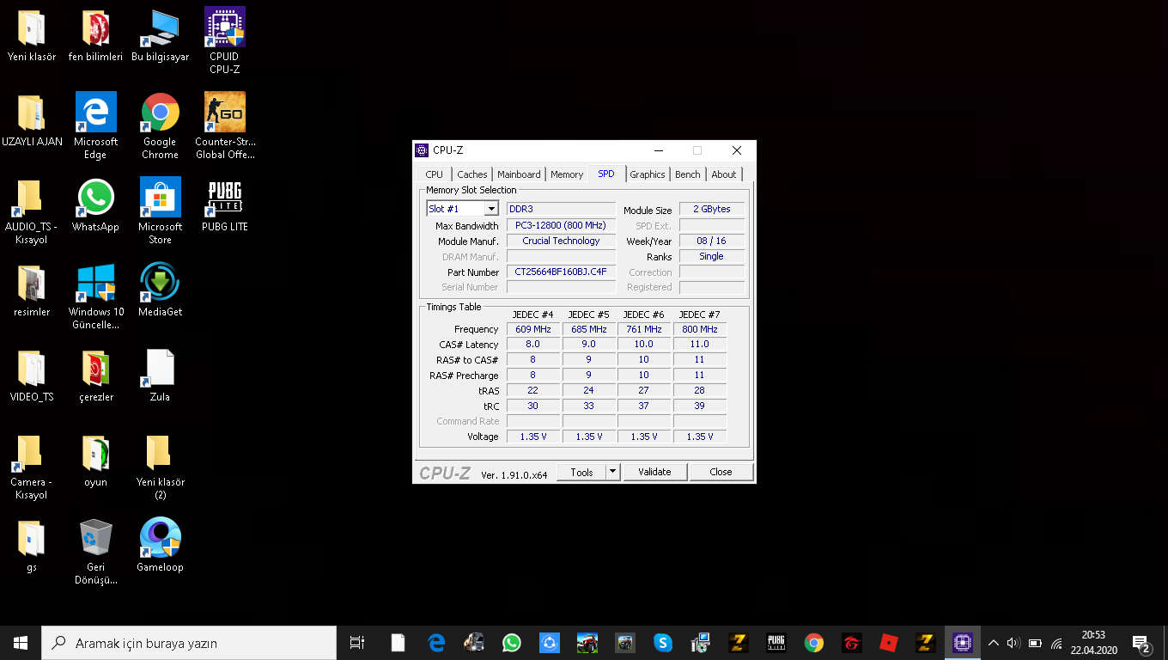Open the Tools dropdown arrow
1168x660 pixels.
pyautogui.click(x=612, y=472)
